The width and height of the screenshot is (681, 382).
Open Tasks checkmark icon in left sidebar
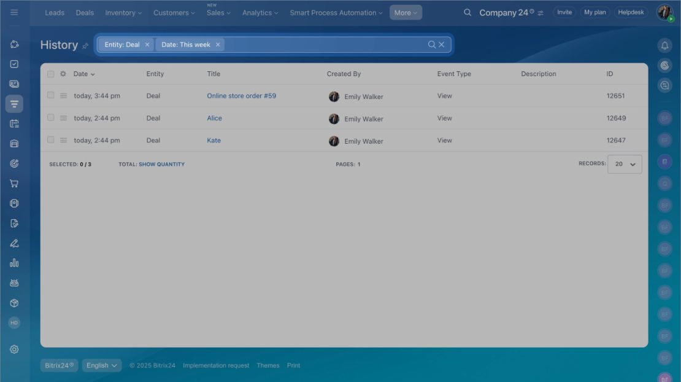(x=14, y=64)
